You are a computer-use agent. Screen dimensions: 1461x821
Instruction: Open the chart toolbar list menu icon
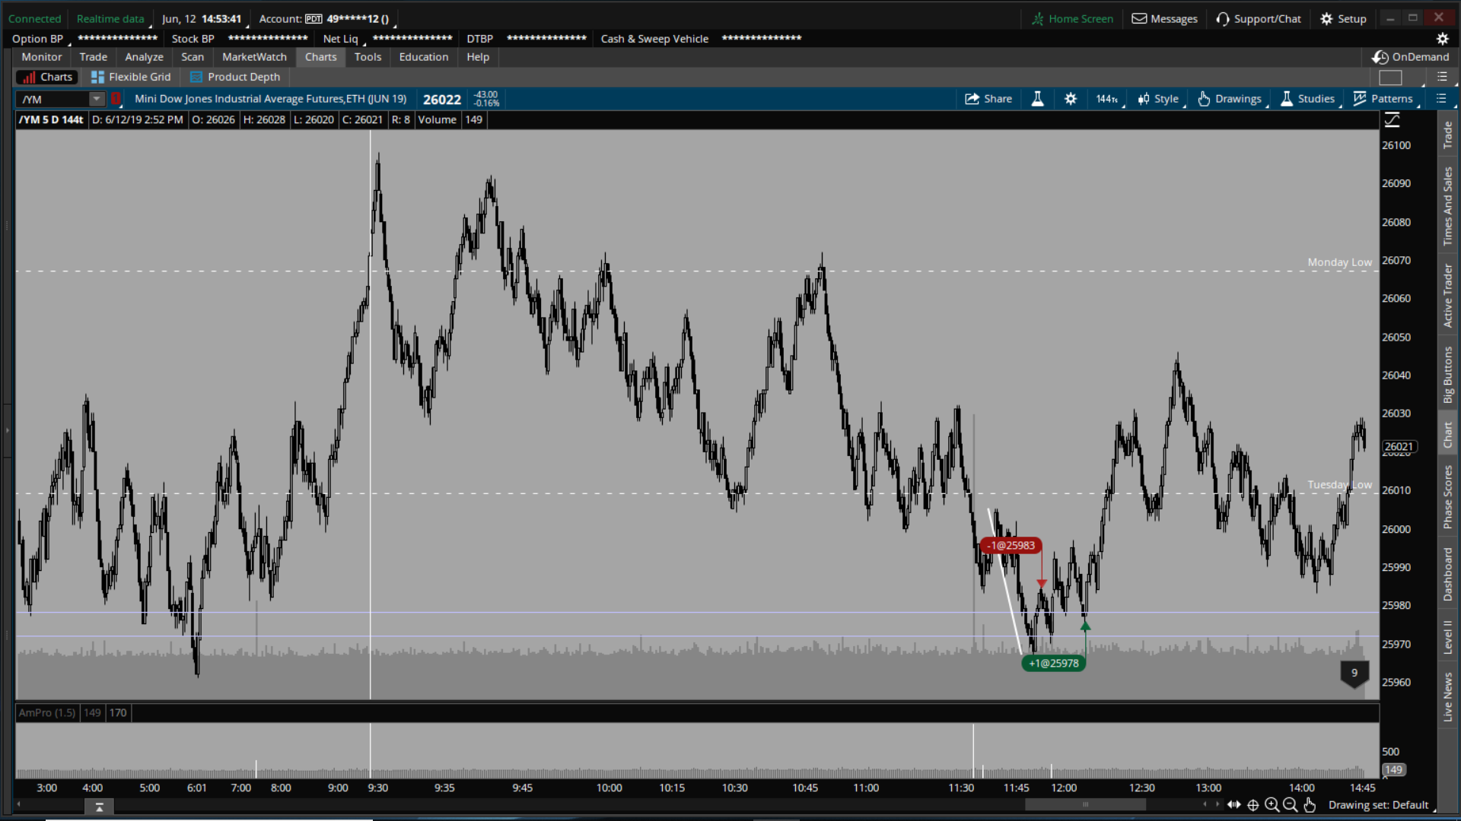tap(1440, 99)
